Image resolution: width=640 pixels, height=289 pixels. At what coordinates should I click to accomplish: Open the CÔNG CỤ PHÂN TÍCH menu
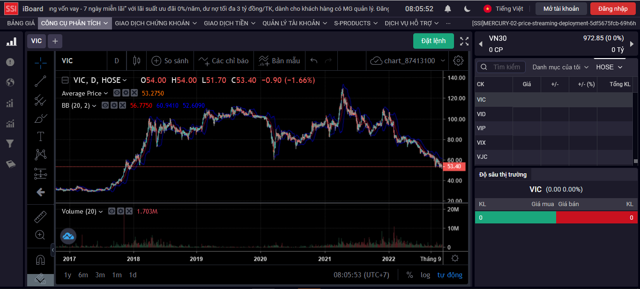(74, 23)
